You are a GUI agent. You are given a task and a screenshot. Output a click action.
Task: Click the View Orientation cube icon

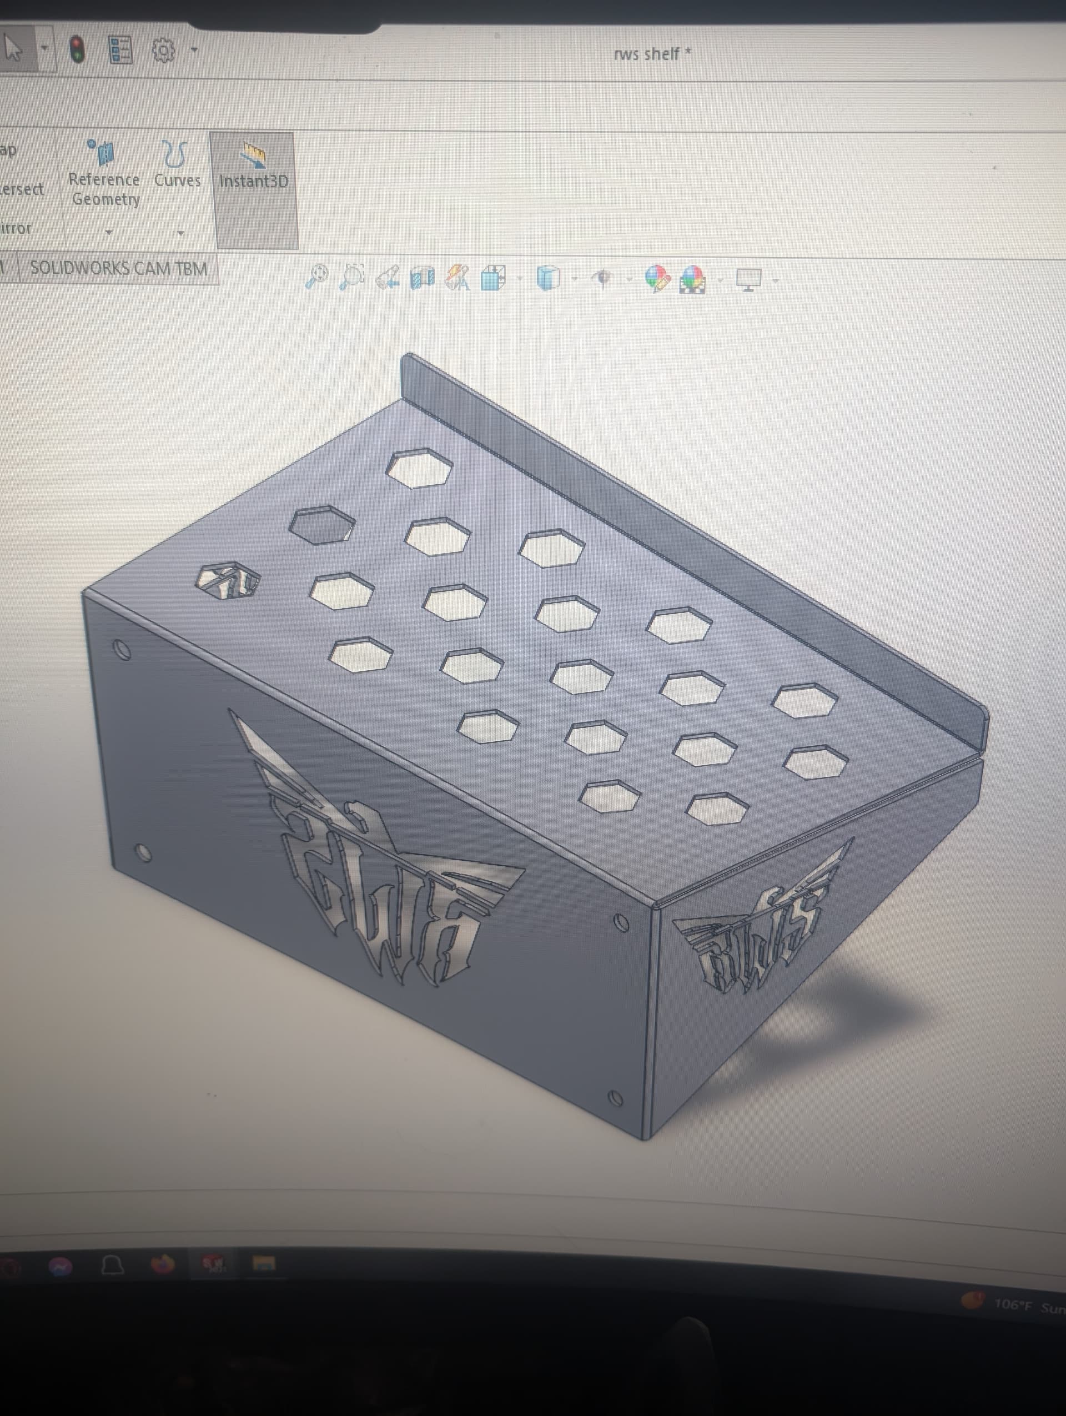(494, 278)
